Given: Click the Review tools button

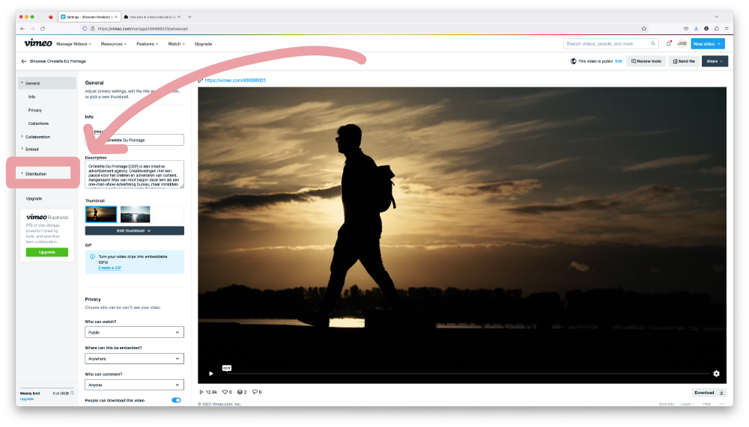Looking at the screenshot, I should click(x=646, y=61).
